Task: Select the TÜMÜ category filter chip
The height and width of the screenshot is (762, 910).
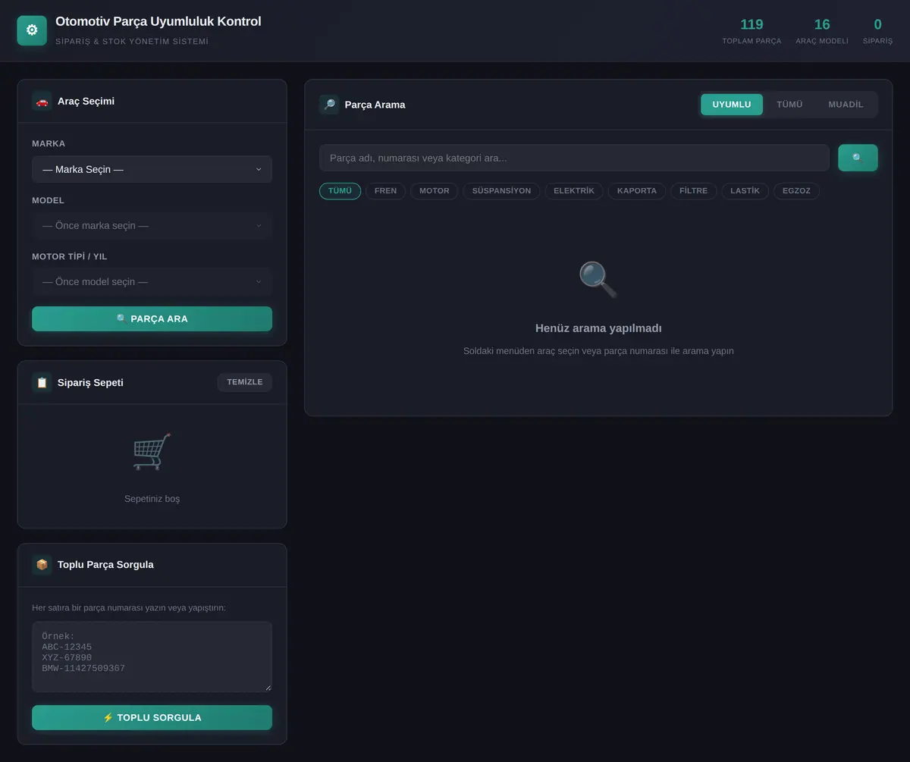Action: point(340,191)
